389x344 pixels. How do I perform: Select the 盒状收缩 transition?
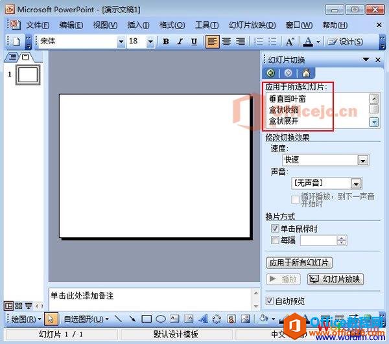[x=283, y=109]
